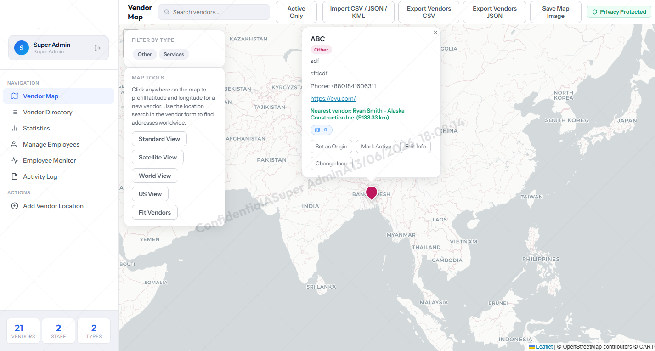This screenshot has height=351, width=655.
Task: Click the pulse icon beside Employee Monitor
Action: (15, 160)
